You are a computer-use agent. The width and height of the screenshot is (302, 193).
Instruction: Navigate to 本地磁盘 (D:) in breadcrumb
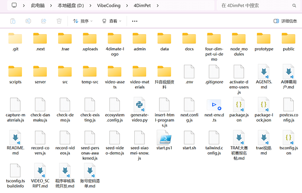[x=70, y=5]
